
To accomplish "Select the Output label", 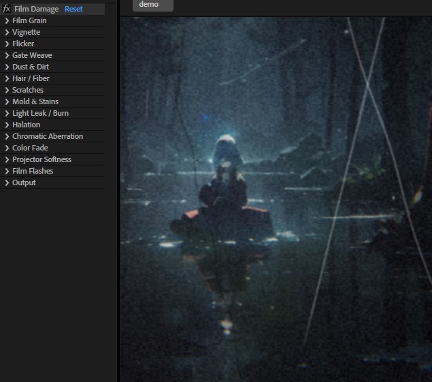I will [24, 183].
